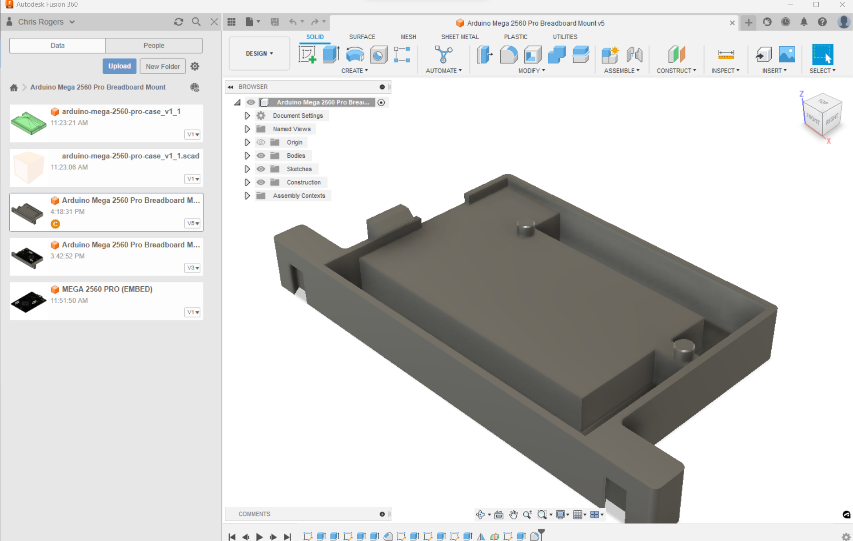This screenshot has height=541, width=853.
Task: Open the V5 version dropdown
Action: pyautogui.click(x=192, y=223)
